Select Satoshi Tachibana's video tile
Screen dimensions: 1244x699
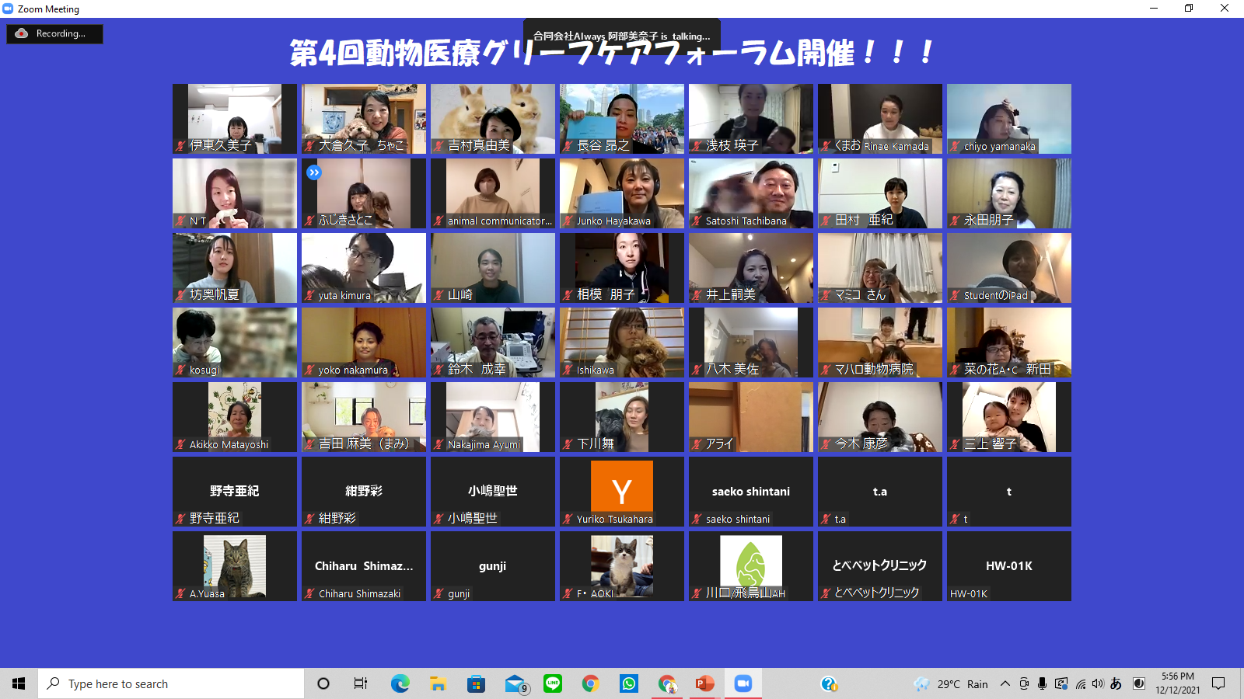[x=751, y=193]
